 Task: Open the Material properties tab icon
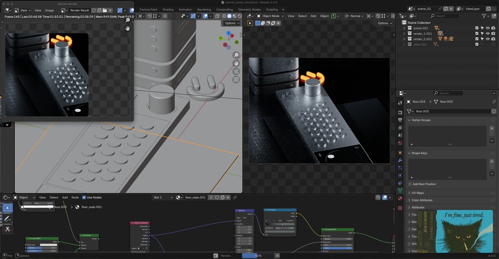pyautogui.click(x=400, y=198)
